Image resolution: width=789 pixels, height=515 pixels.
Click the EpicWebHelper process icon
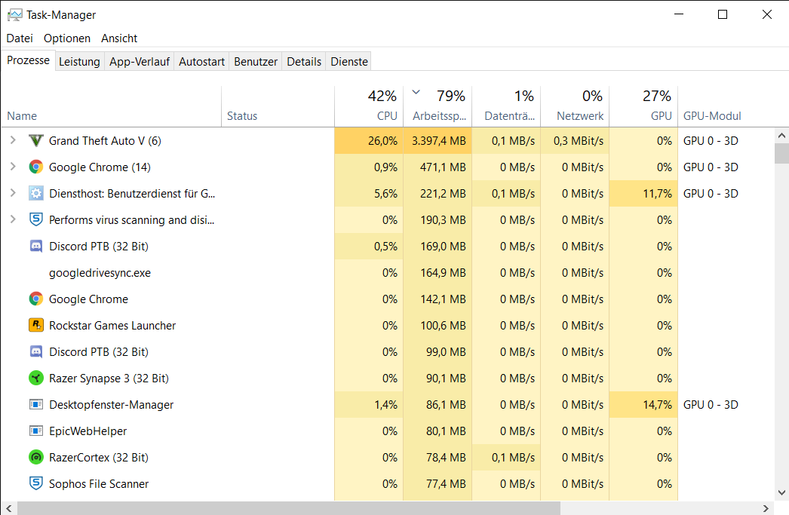point(36,431)
